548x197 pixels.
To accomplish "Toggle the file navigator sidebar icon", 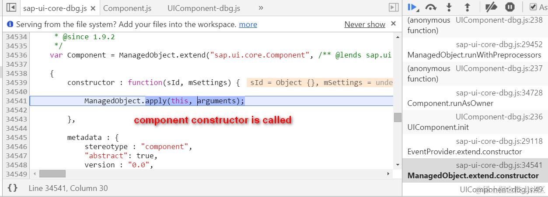I will 12,7.
